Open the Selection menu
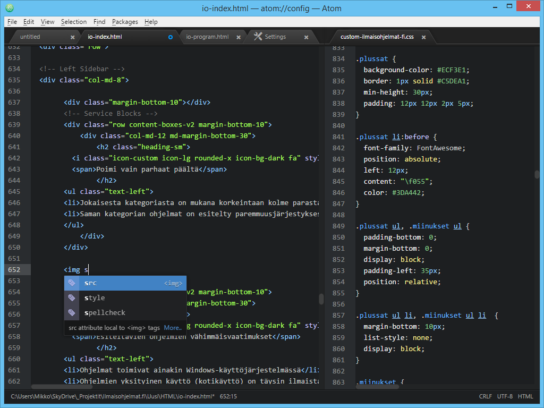 [x=74, y=21]
